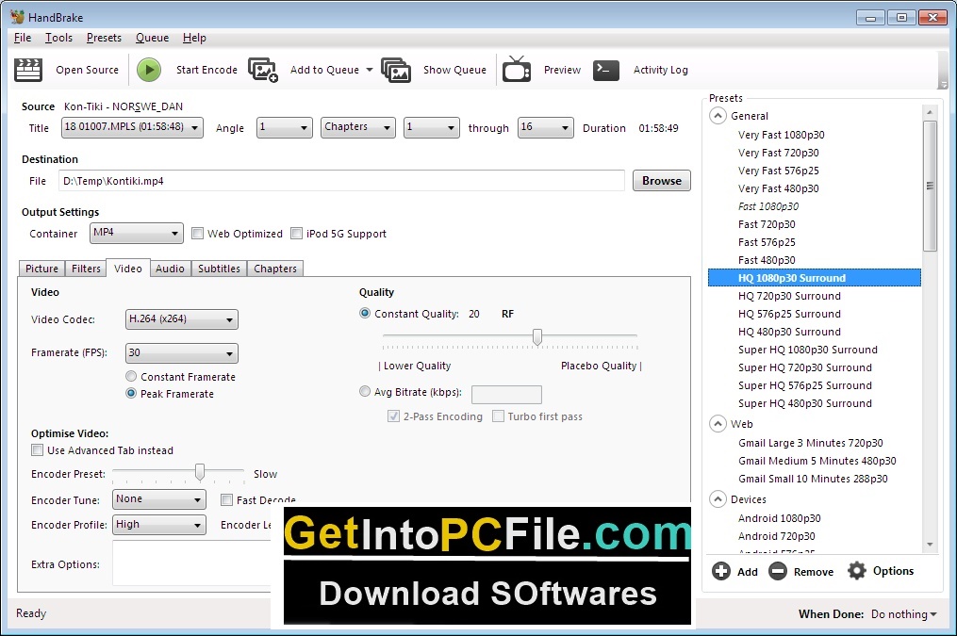Click the presets list vertical scrollbar
Viewport: 957px width, 636px height.
[930, 186]
